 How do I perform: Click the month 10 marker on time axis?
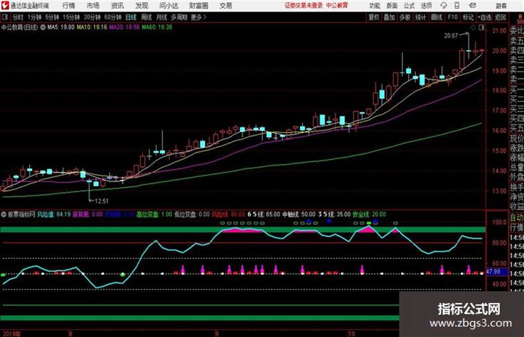(x=351, y=334)
